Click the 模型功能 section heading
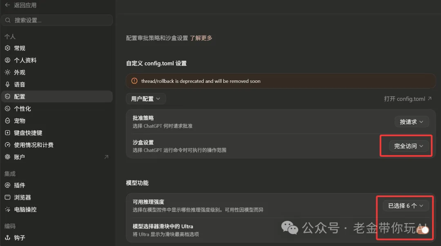This screenshot has height=246, width=441. 137,183
